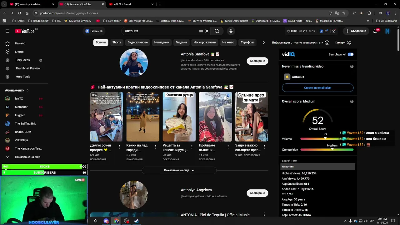The width and height of the screenshot is (400, 225).
Task: Click Create an email alert
Action: pyautogui.click(x=317, y=88)
